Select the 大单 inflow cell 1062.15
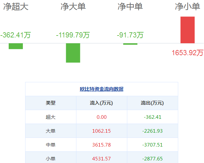This screenshot has height=163, width=204. 102,131
